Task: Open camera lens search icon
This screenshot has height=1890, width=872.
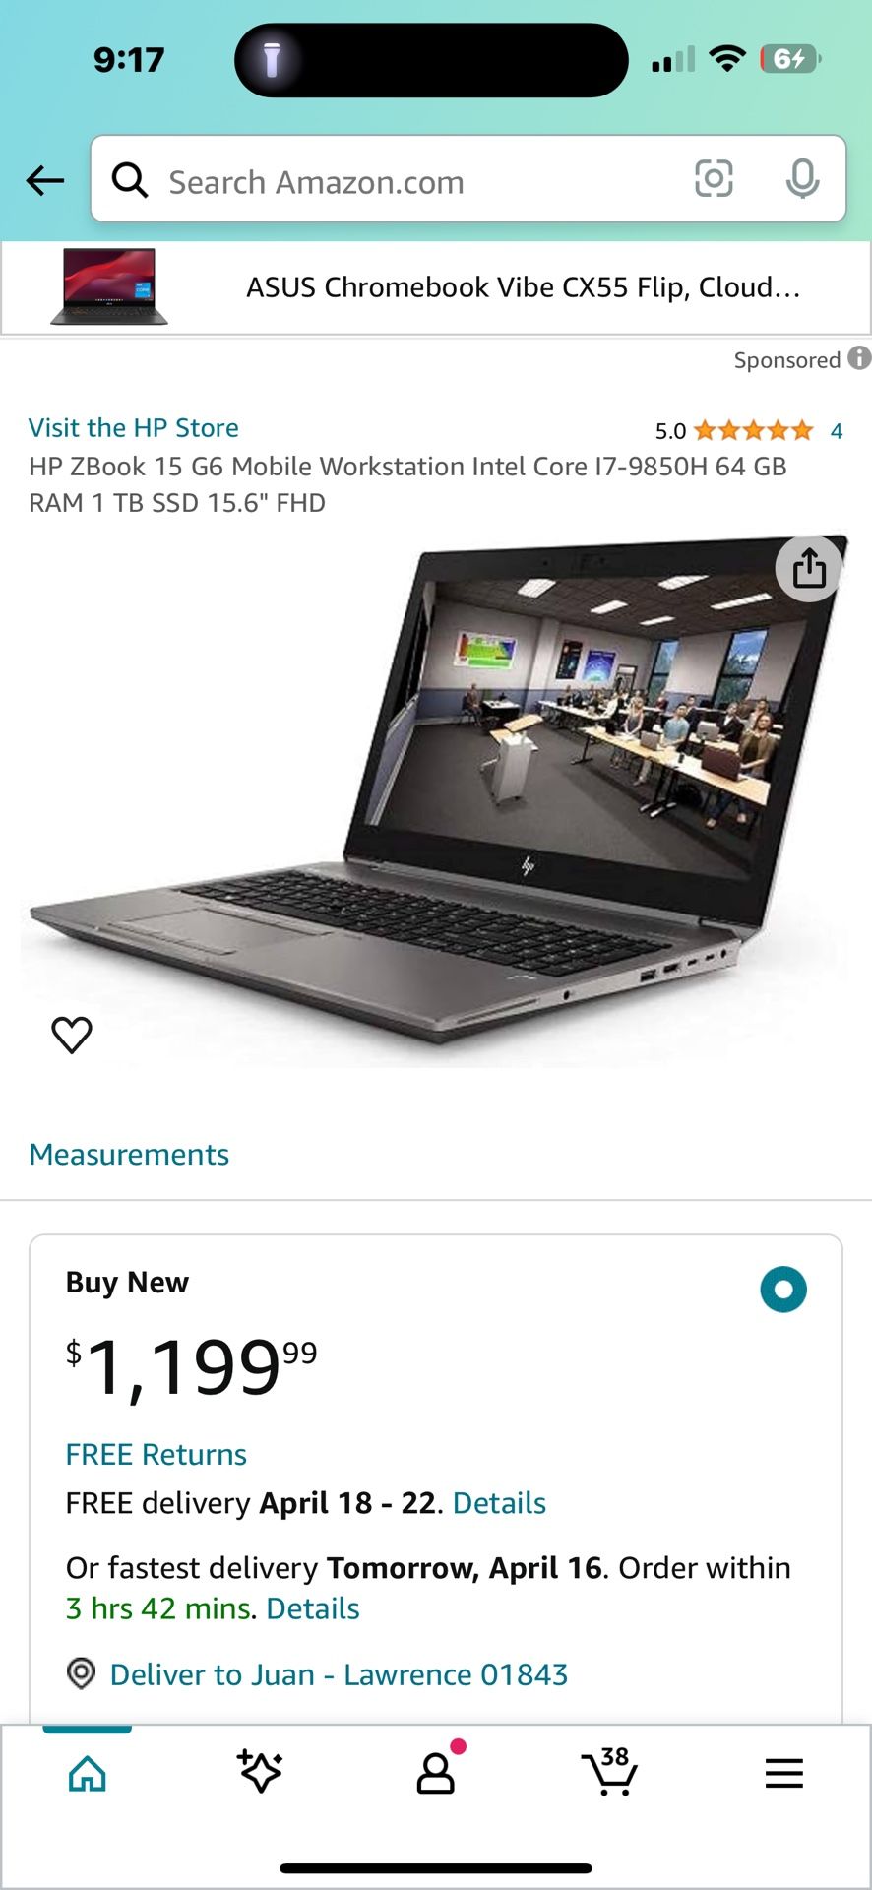Action: point(714,179)
